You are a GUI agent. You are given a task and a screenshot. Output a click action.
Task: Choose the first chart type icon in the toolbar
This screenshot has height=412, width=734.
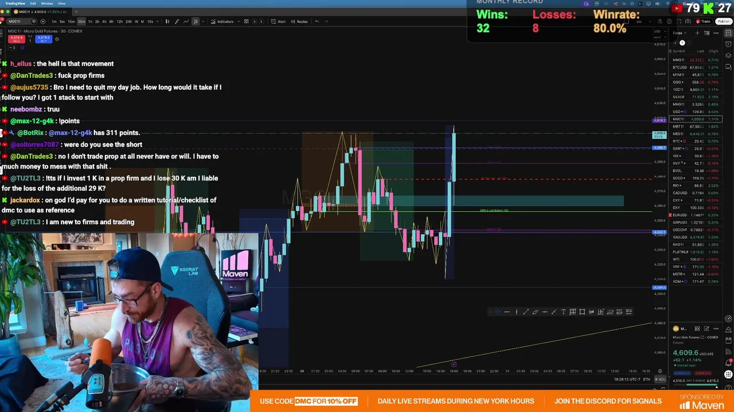(x=167, y=21)
